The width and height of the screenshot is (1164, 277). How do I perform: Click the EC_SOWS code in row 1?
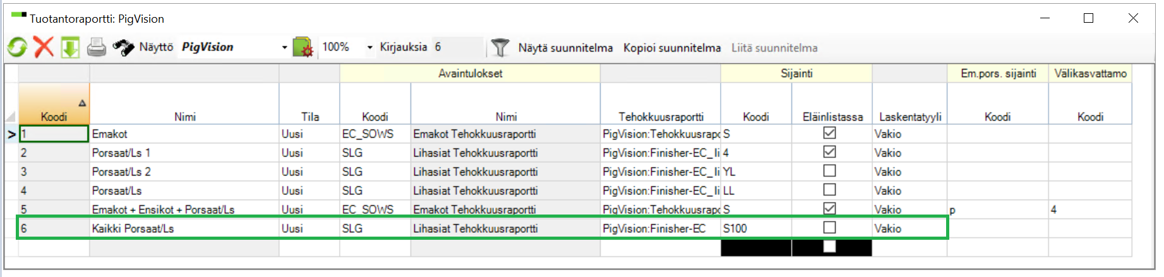(375, 134)
